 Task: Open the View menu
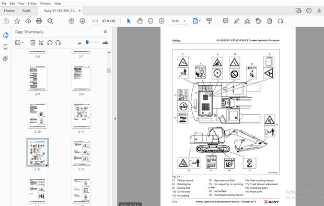point(21,3)
